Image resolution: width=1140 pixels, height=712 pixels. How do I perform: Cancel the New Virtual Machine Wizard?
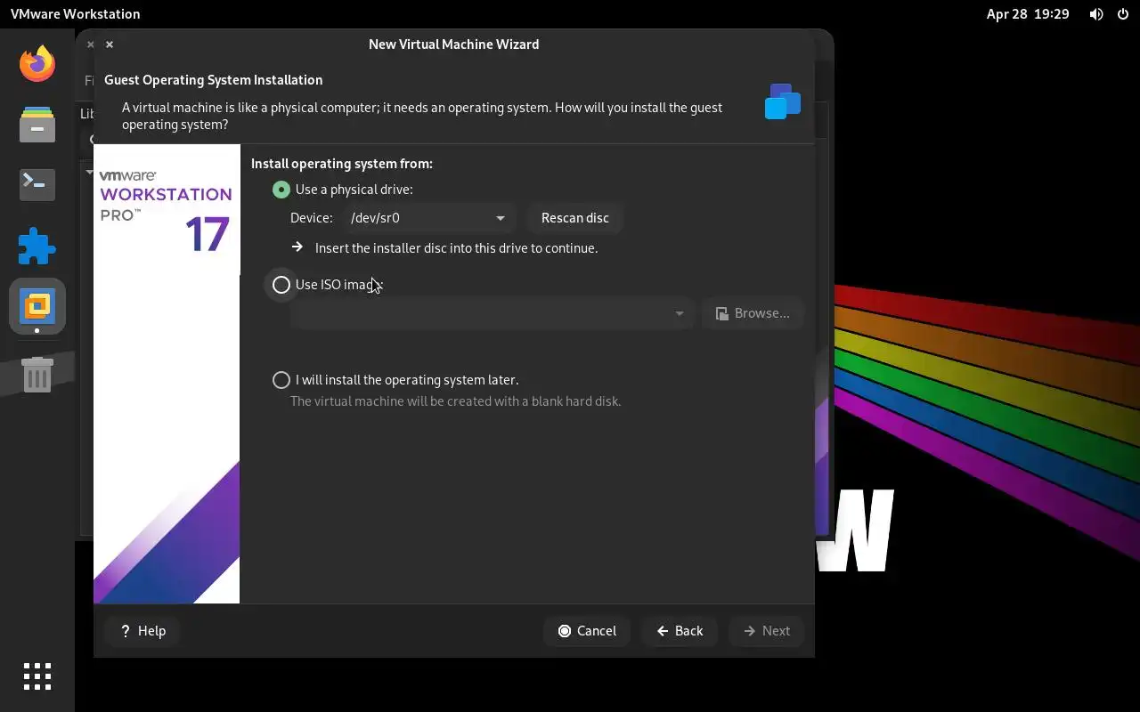pos(587,631)
